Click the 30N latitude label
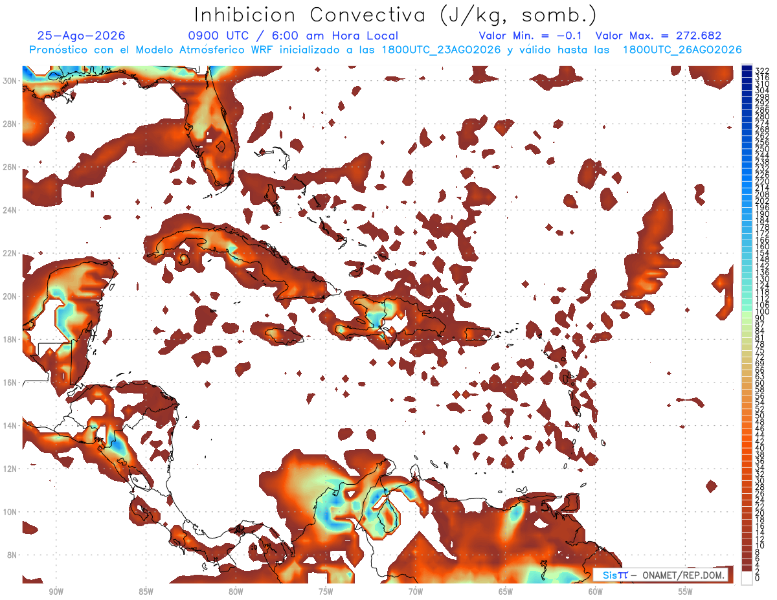 click(x=10, y=80)
